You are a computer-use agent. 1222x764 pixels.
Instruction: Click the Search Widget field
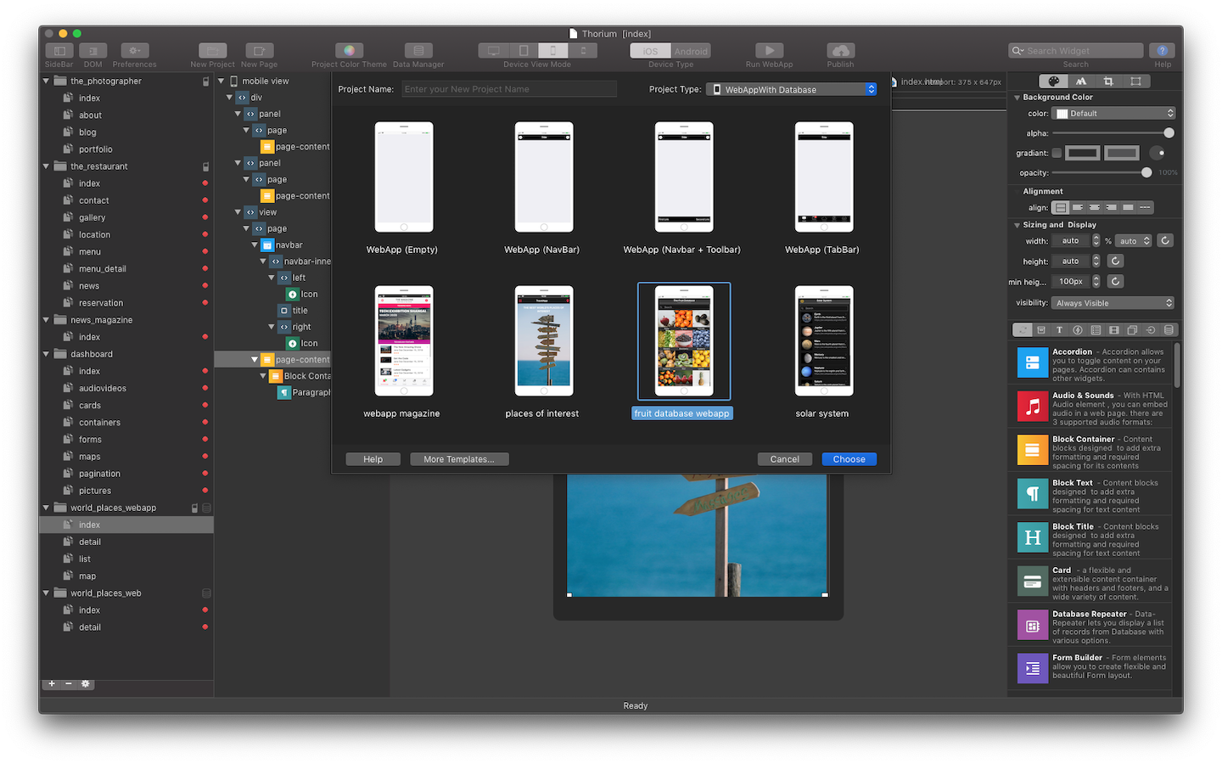[1075, 51]
